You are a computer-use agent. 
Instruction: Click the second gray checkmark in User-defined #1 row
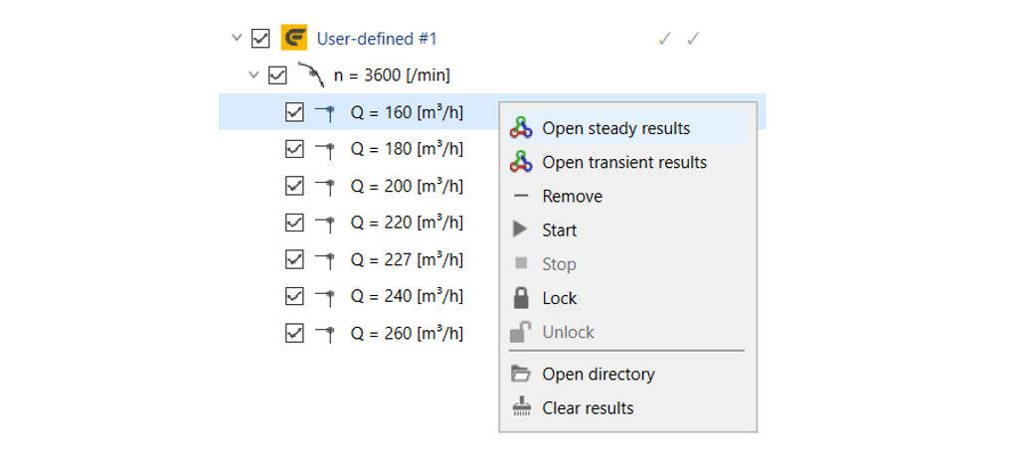[x=694, y=40]
